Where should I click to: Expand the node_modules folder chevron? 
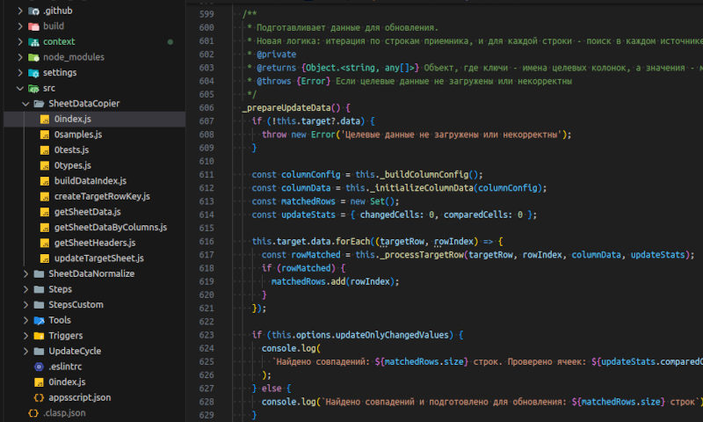[20, 57]
